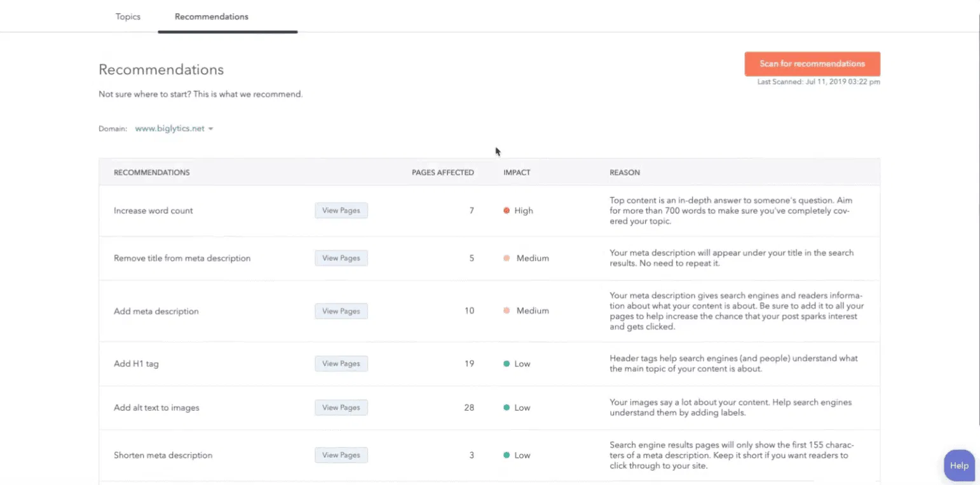This screenshot has width=980, height=485.
Task: Switch to the Topics tab
Action: pos(128,17)
